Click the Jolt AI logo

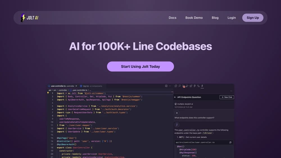coord(30,18)
